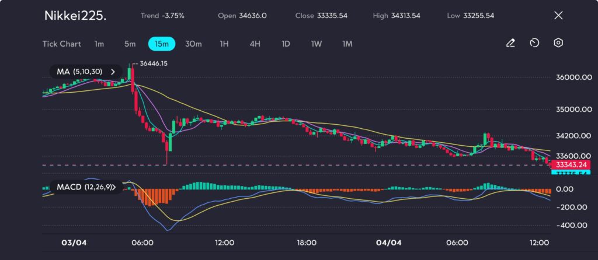This screenshot has width=598, height=260.
Task: Click the highlighted 15m timeframe
Action: (x=162, y=44)
